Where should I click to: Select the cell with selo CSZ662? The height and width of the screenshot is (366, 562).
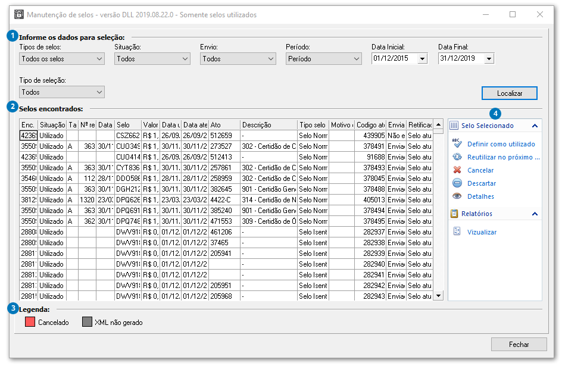point(128,135)
